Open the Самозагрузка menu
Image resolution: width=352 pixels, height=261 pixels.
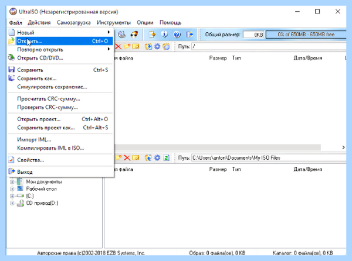[x=74, y=23]
